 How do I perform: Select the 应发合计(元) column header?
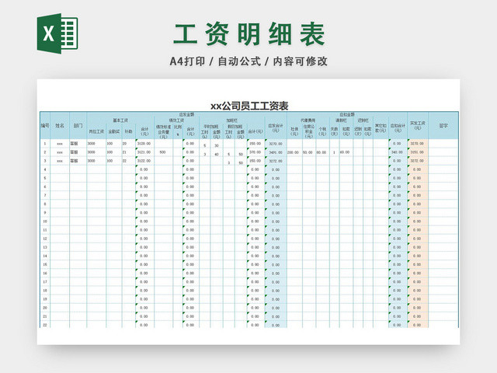tap(276, 127)
